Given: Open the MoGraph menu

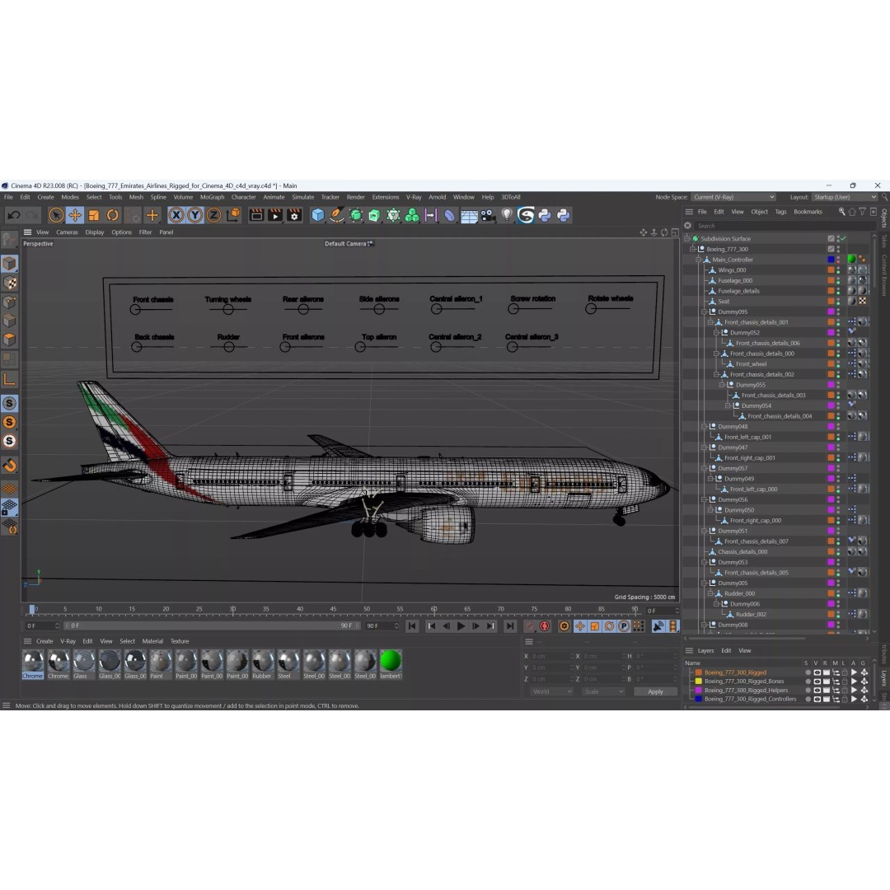Looking at the screenshot, I should tap(213, 197).
